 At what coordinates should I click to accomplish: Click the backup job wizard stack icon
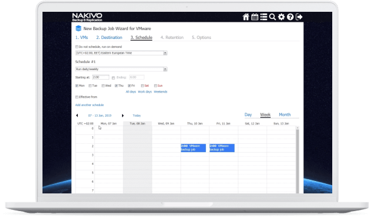click(78, 28)
